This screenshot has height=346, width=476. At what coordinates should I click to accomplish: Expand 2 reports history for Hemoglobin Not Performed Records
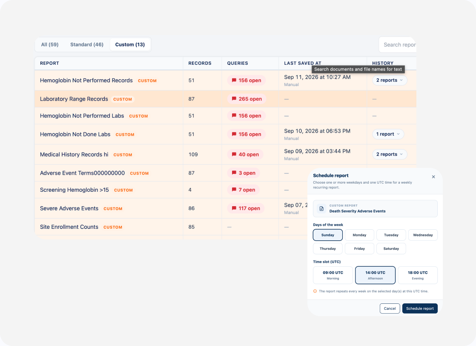pyautogui.click(x=390, y=80)
